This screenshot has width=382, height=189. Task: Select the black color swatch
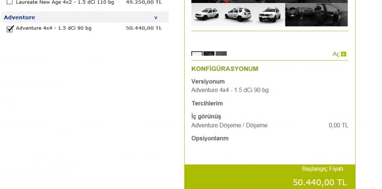(209, 54)
